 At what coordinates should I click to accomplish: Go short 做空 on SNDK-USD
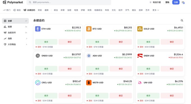[172, 69]
